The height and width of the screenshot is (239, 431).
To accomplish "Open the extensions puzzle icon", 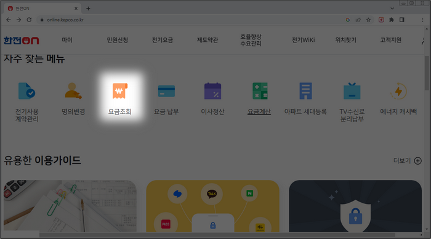I will tap(392, 20).
